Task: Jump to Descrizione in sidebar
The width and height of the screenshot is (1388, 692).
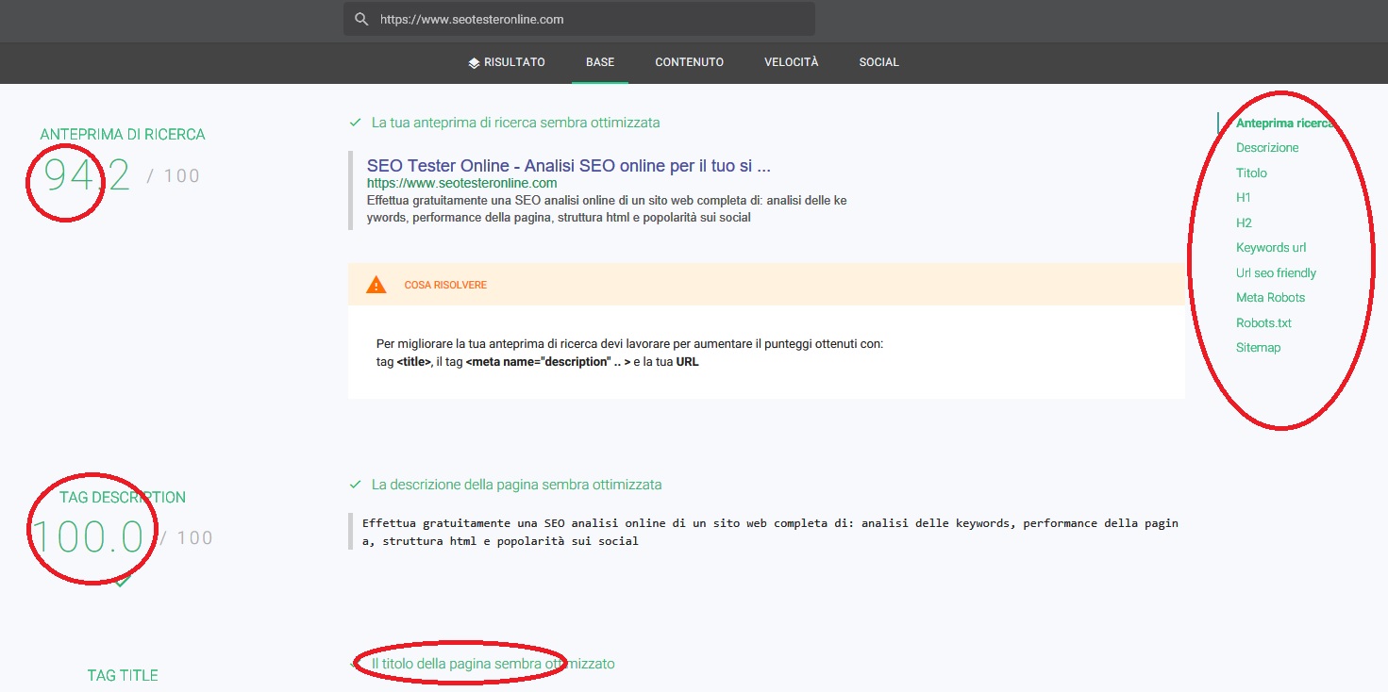Action: pos(1267,147)
